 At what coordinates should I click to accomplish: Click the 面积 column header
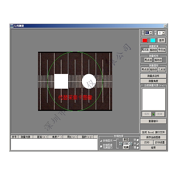(x=87, y=137)
